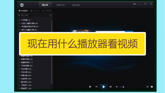The image size is (165, 93).
Task: Select the 在线媒体 sidebar tab
Action: [23, 11]
